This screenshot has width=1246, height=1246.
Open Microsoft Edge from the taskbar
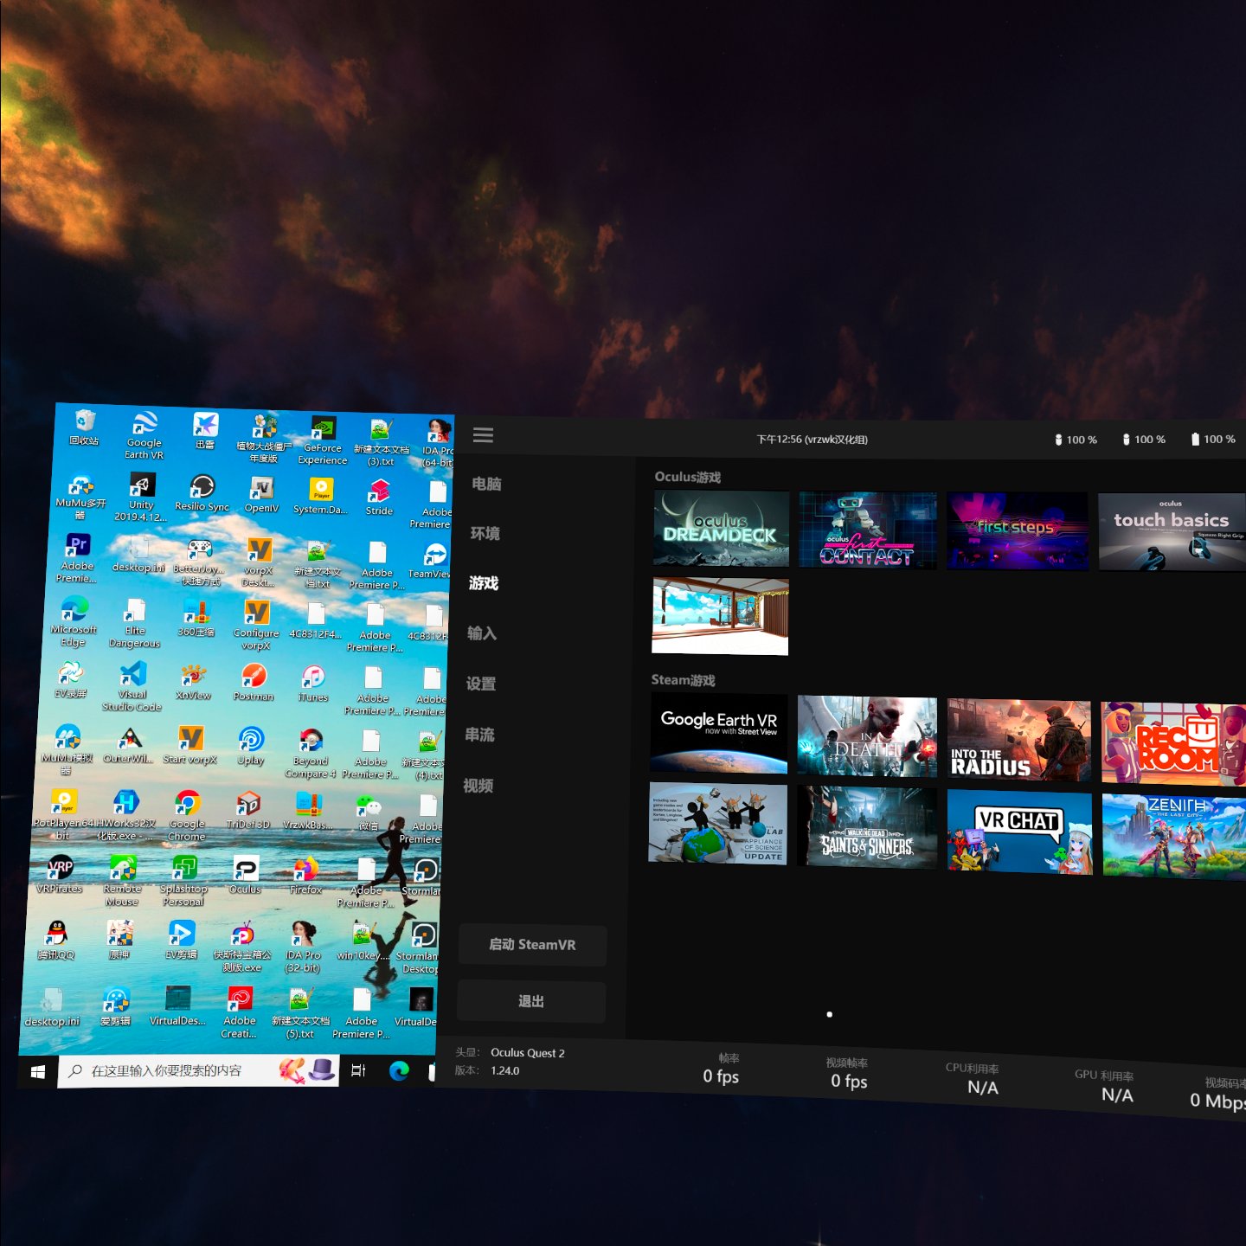point(399,1071)
